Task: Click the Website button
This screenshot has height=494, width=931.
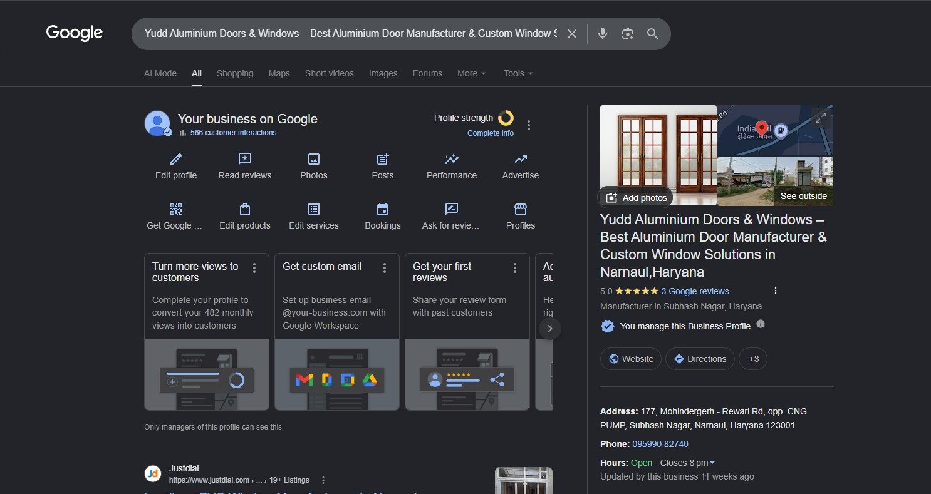Action: click(x=631, y=359)
